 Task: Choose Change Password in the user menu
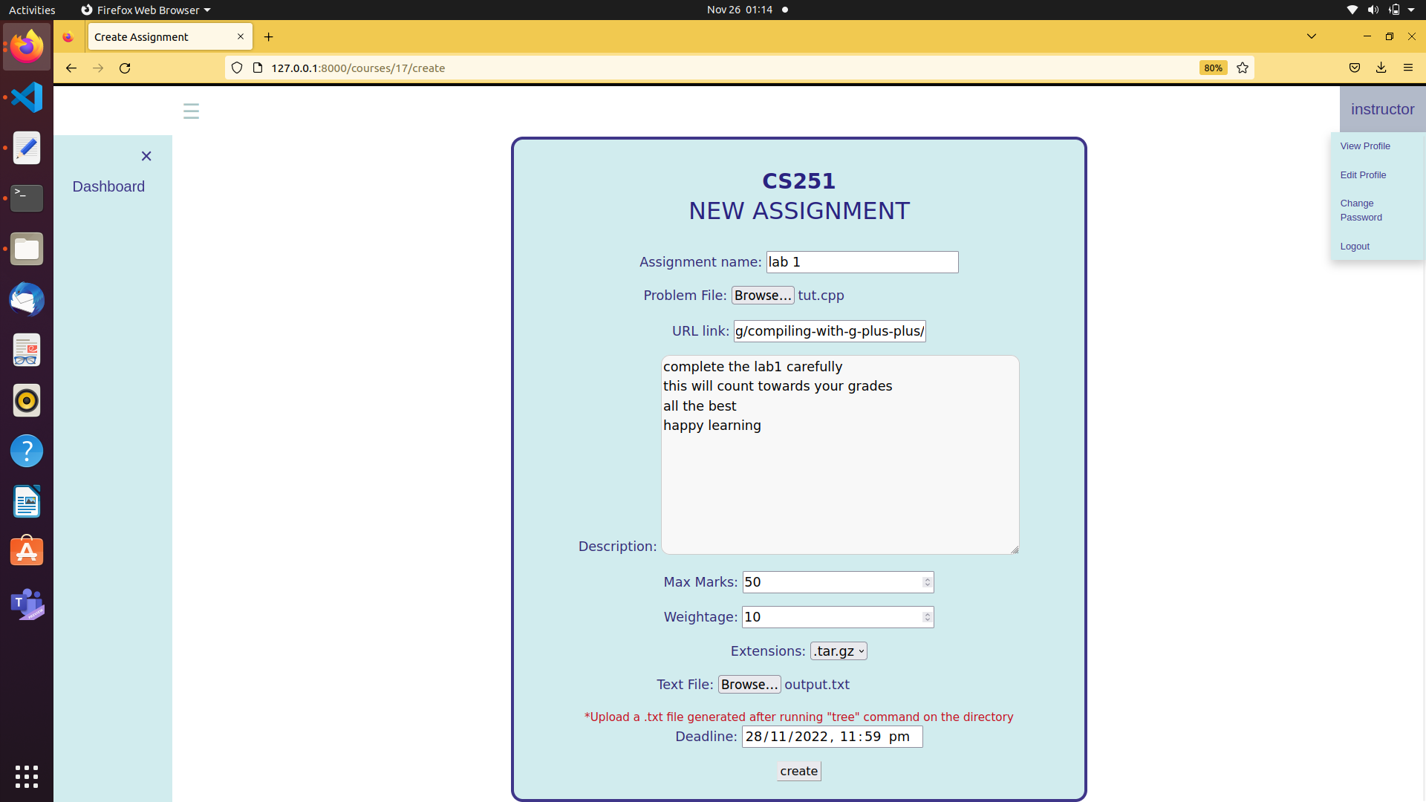pyautogui.click(x=1361, y=210)
